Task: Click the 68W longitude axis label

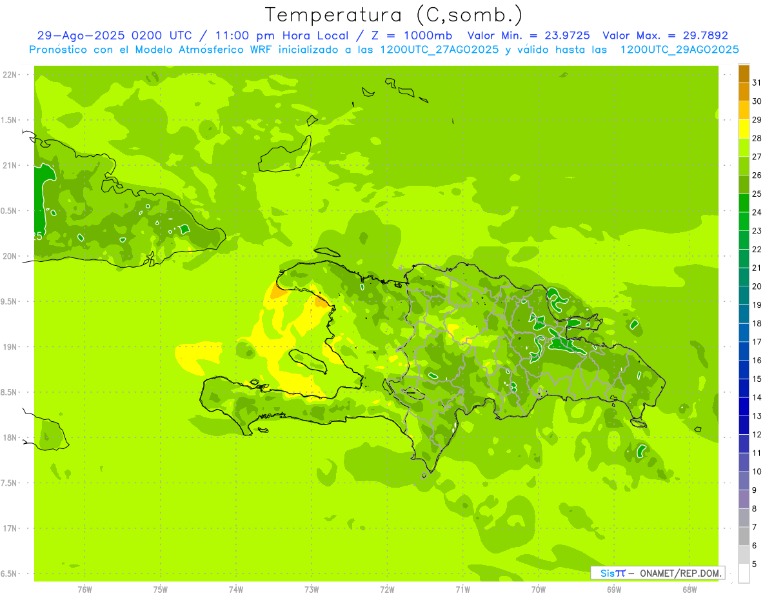Action: point(689,589)
